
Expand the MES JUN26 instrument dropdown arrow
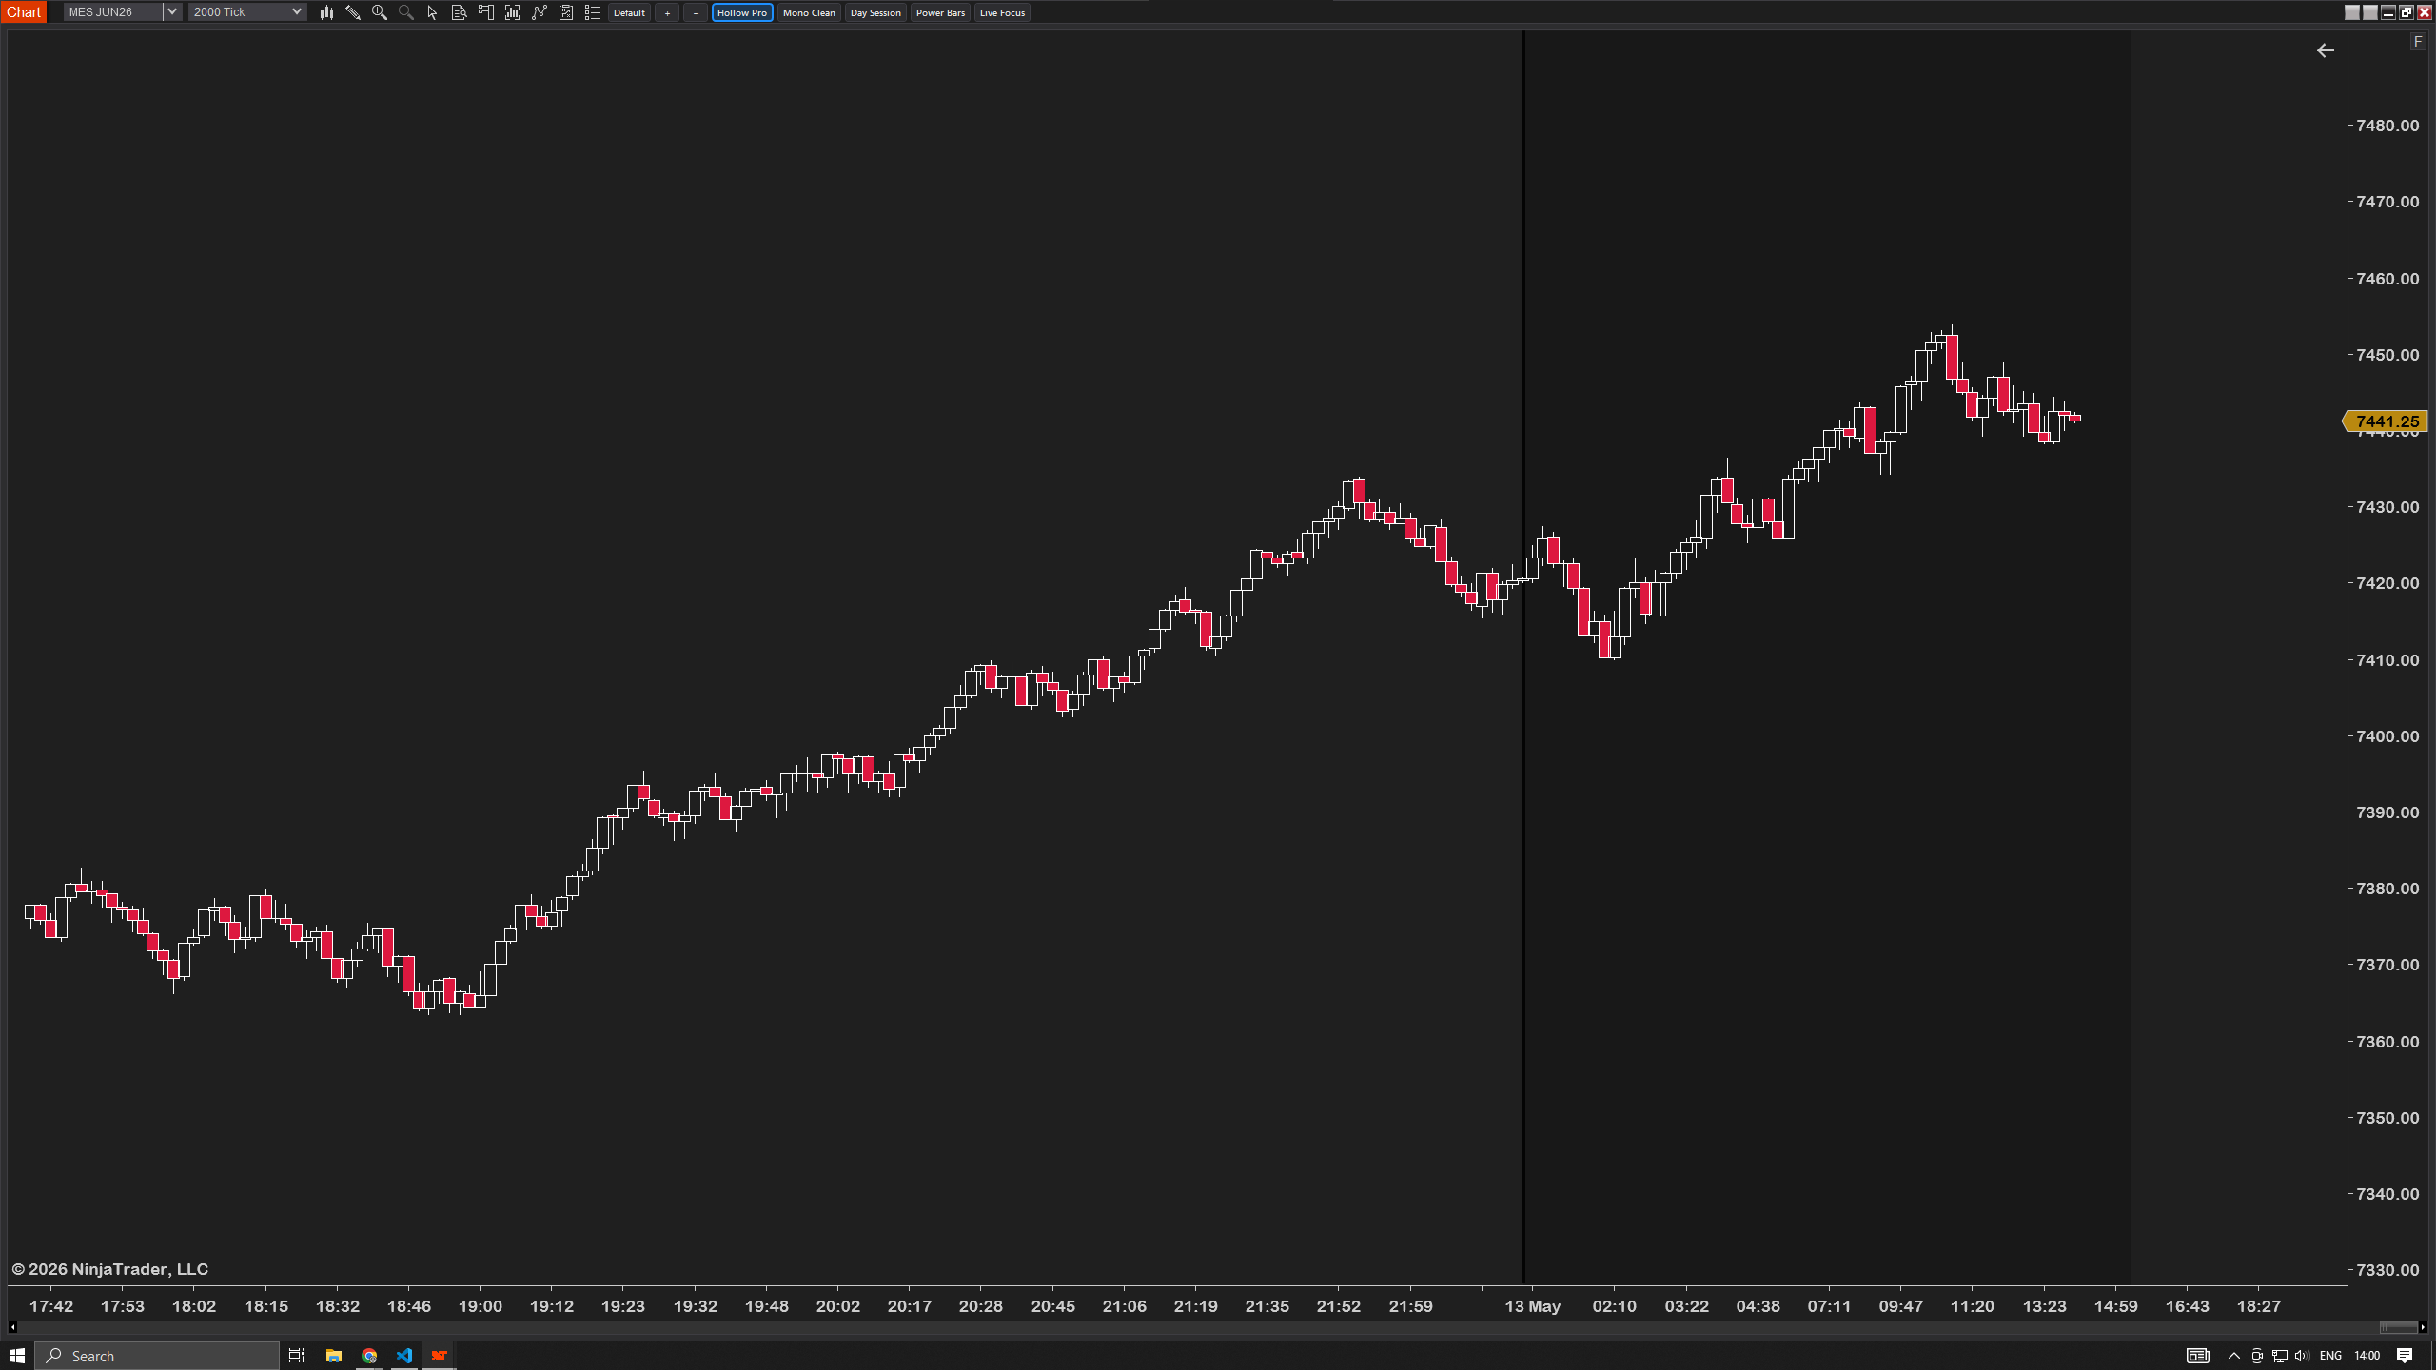(172, 12)
